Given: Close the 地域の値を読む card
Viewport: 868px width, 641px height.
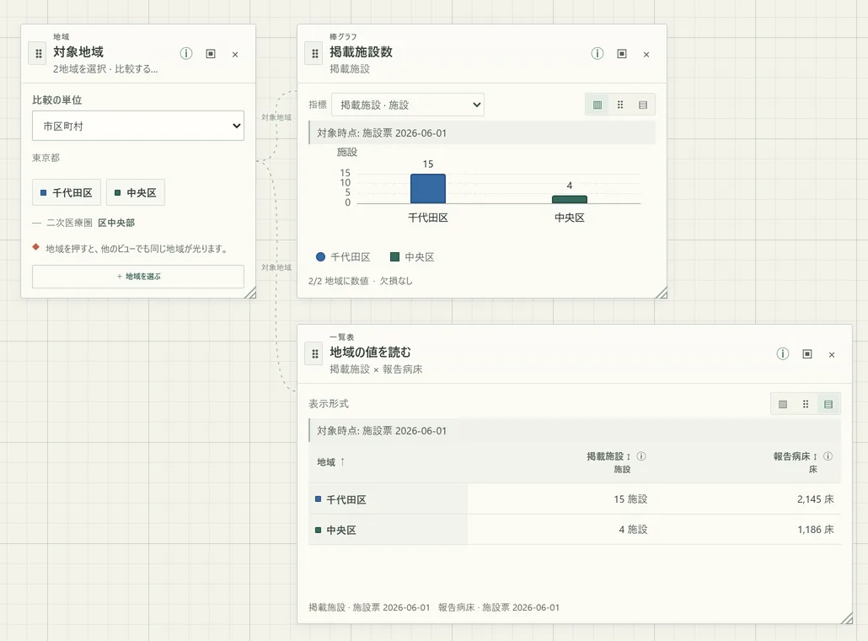Looking at the screenshot, I should click(832, 354).
